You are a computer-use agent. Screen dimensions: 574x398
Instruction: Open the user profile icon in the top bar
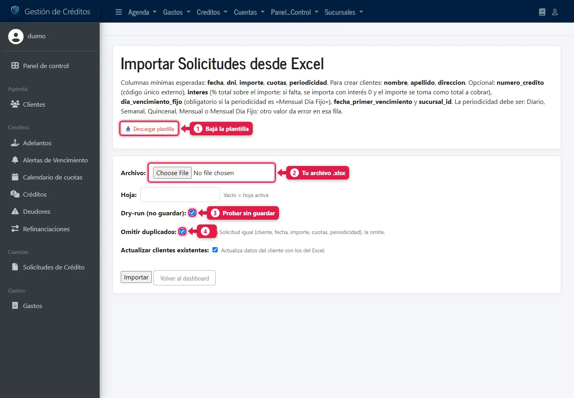click(x=555, y=12)
